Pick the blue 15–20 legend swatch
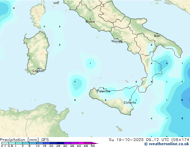Screen dimensions: 190x147 click(x=47, y=143)
